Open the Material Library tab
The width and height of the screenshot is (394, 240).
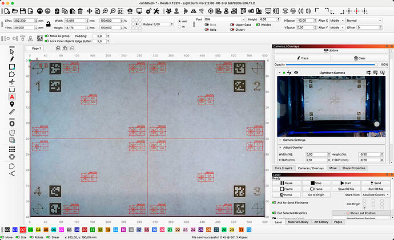click(298, 222)
